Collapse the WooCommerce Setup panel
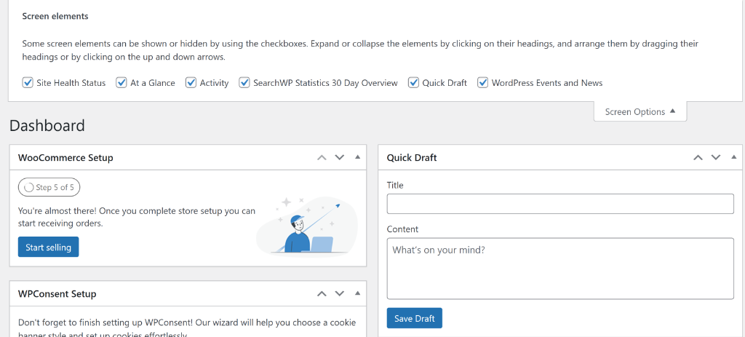This screenshot has height=337, width=745. click(x=358, y=157)
